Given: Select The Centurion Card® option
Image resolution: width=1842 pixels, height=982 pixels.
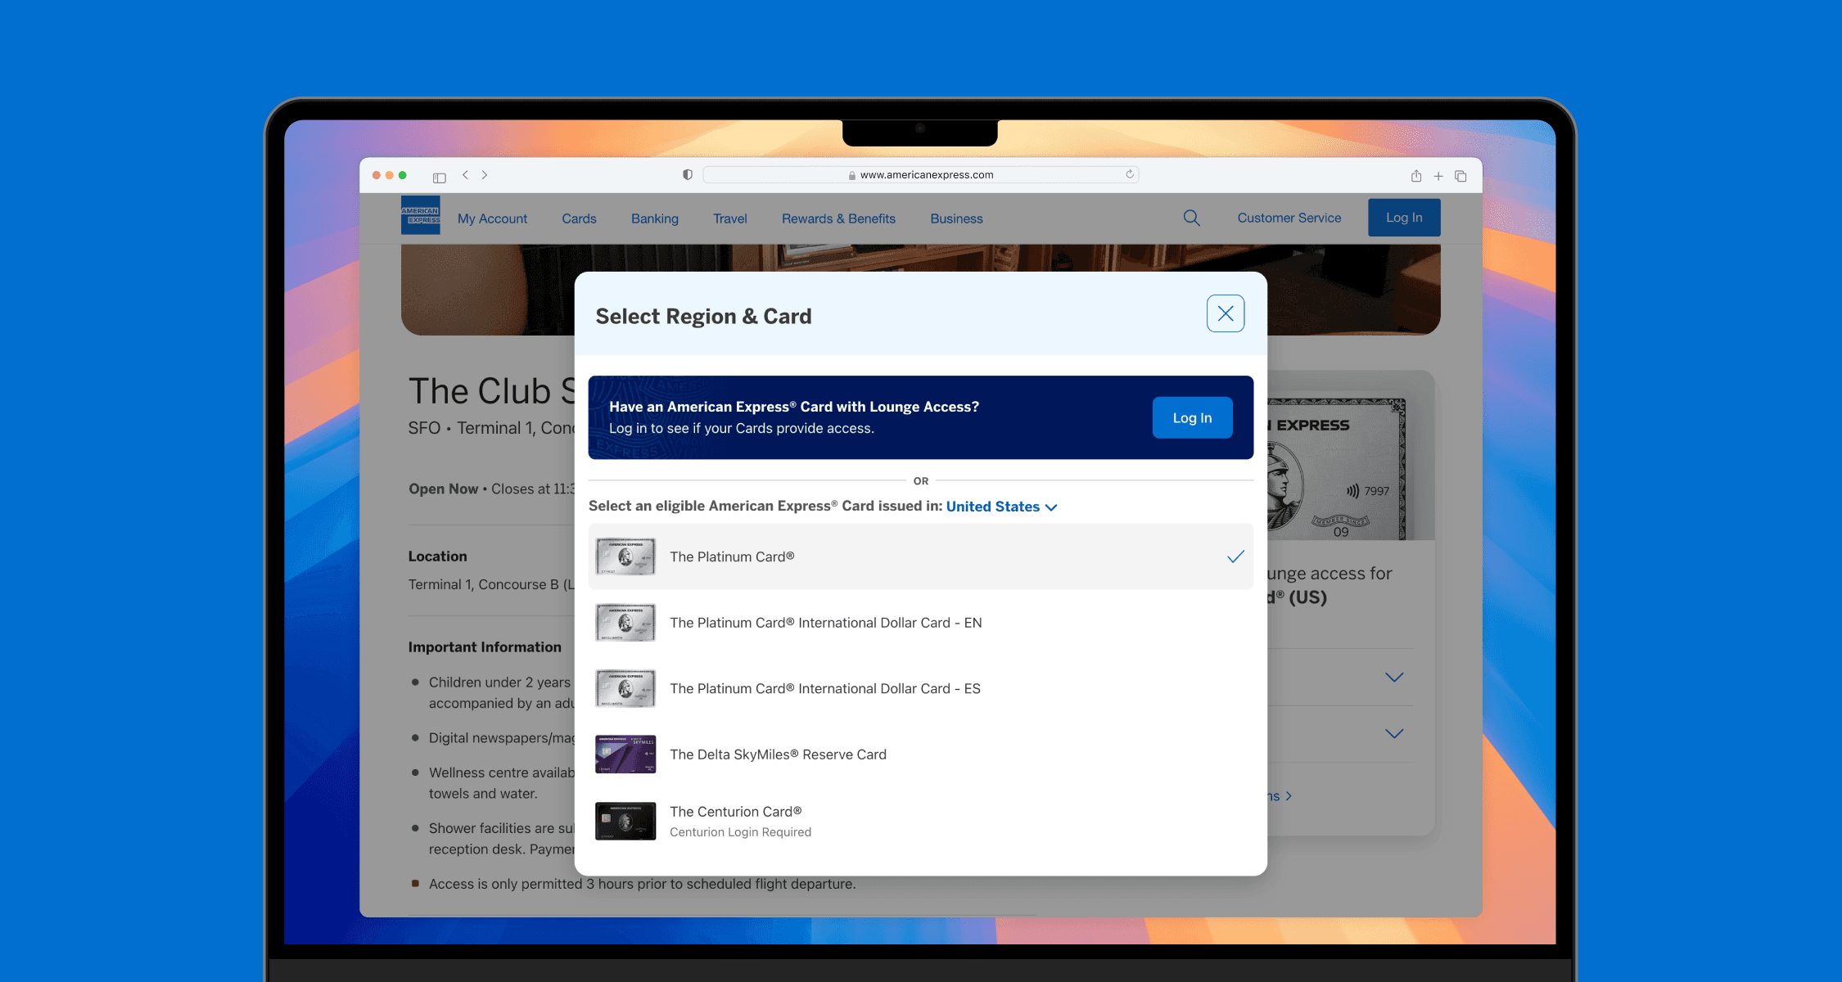Looking at the screenshot, I should 921,821.
